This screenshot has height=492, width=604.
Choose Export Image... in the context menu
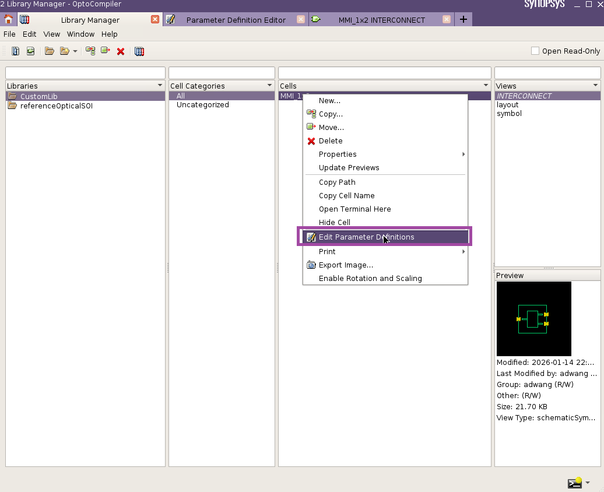coord(385,265)
